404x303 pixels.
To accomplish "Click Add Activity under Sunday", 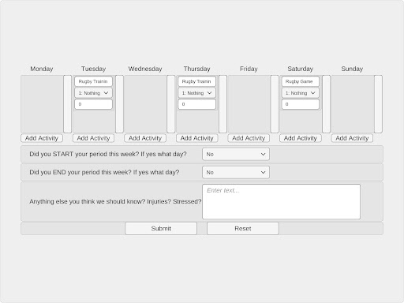I will tap(352, 138).
